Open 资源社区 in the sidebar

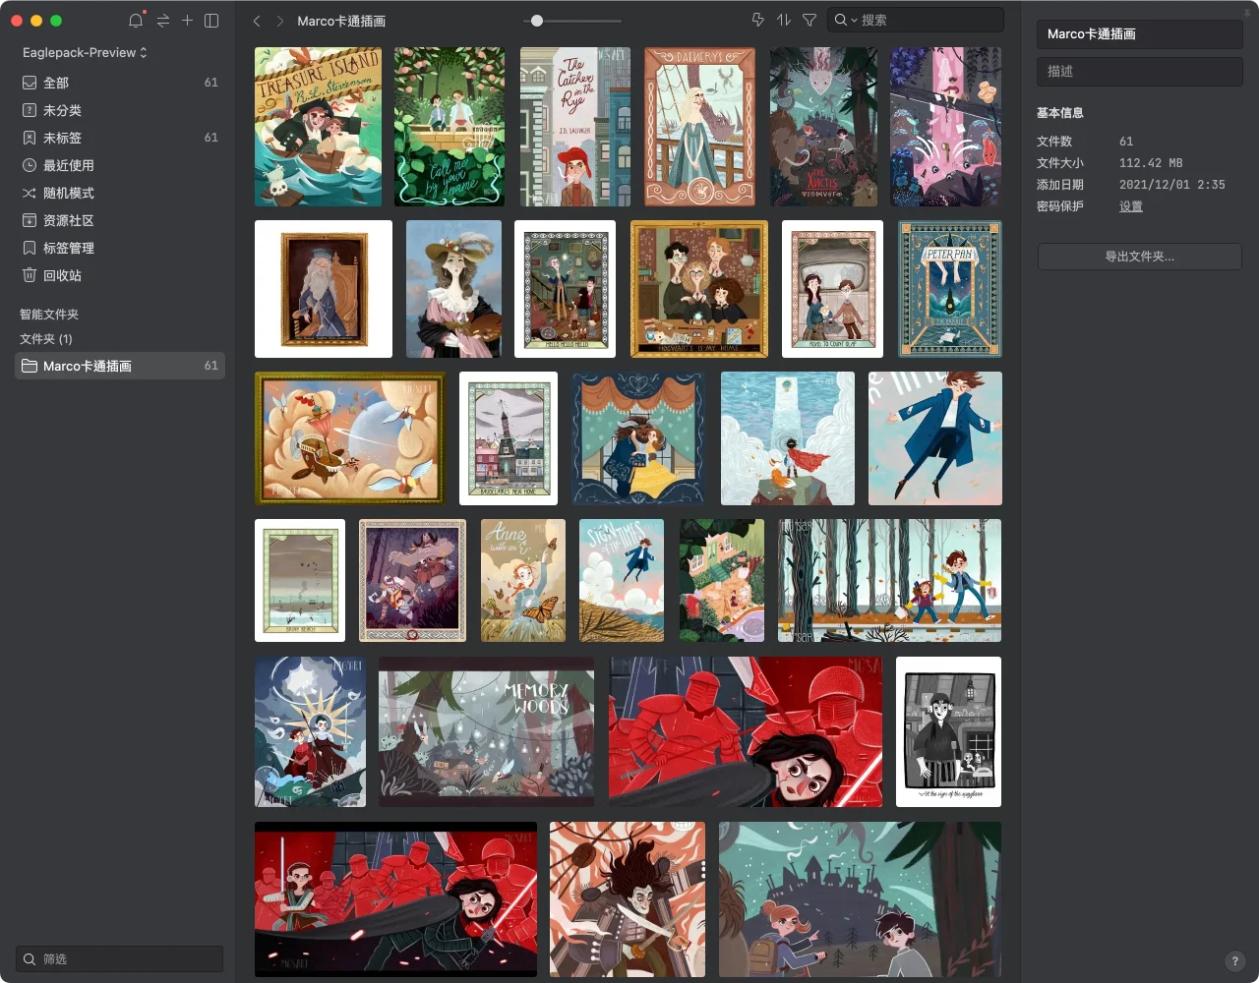120,220
